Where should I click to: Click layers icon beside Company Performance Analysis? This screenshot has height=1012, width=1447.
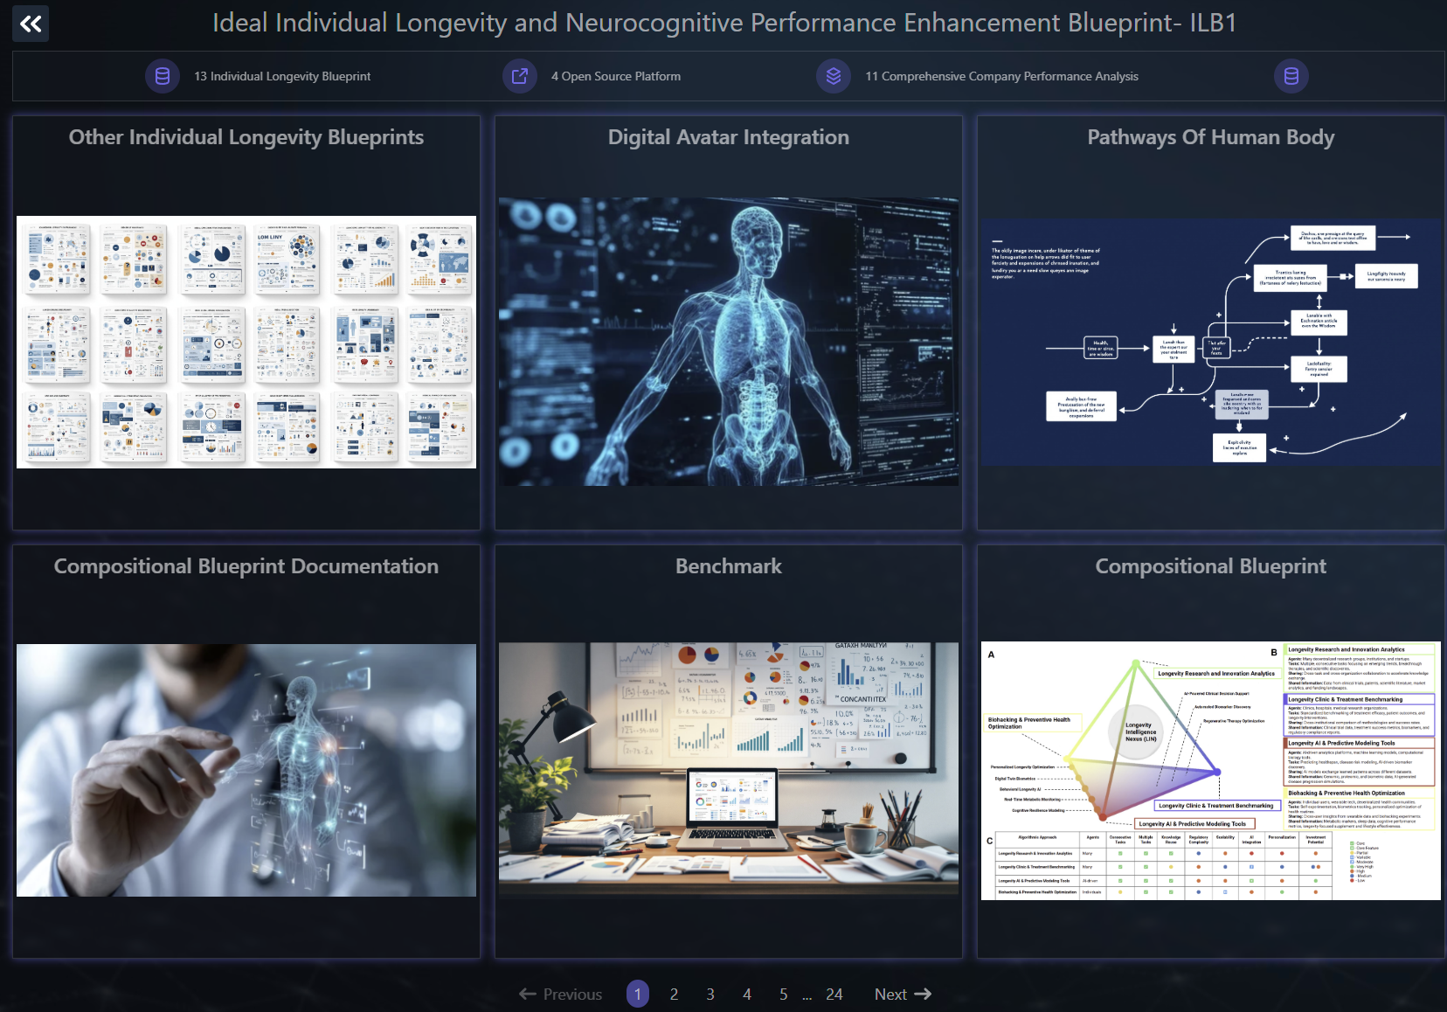833,76
